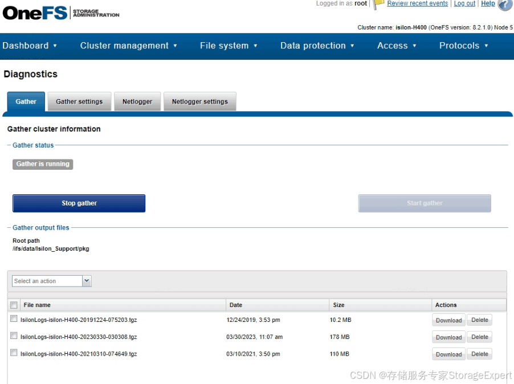514x384 pixels.
Task: Click the 10.2 MB size value
Action: coord(340,320)
